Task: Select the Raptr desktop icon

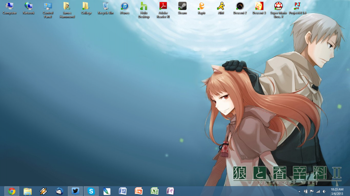Action: 201,8
